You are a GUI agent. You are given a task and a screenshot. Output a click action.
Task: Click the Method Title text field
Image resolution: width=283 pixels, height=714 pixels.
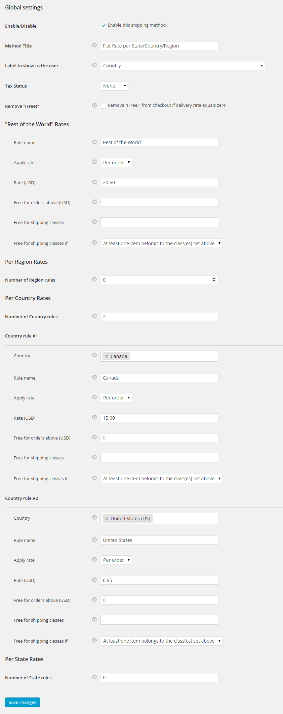[159, 46]
